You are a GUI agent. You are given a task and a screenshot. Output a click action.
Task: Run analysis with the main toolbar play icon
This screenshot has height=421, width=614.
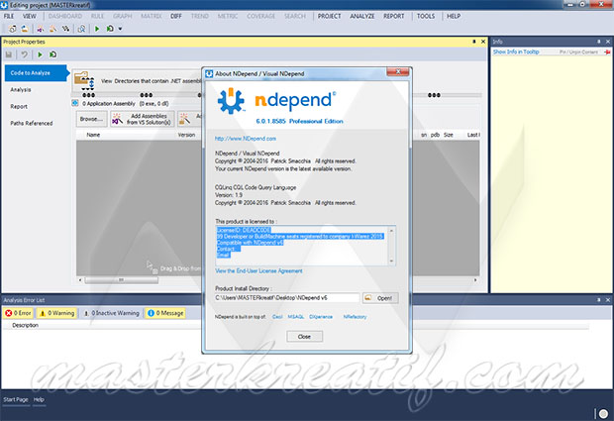click(x=97, y=29)
